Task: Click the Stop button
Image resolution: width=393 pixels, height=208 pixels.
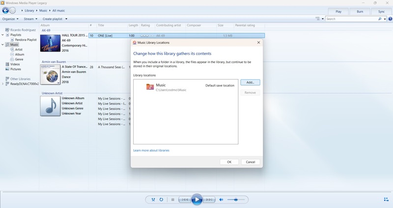Action: (173, 200)
